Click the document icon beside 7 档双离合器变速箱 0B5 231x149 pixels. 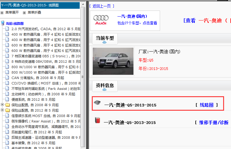[x=7, y=56]
